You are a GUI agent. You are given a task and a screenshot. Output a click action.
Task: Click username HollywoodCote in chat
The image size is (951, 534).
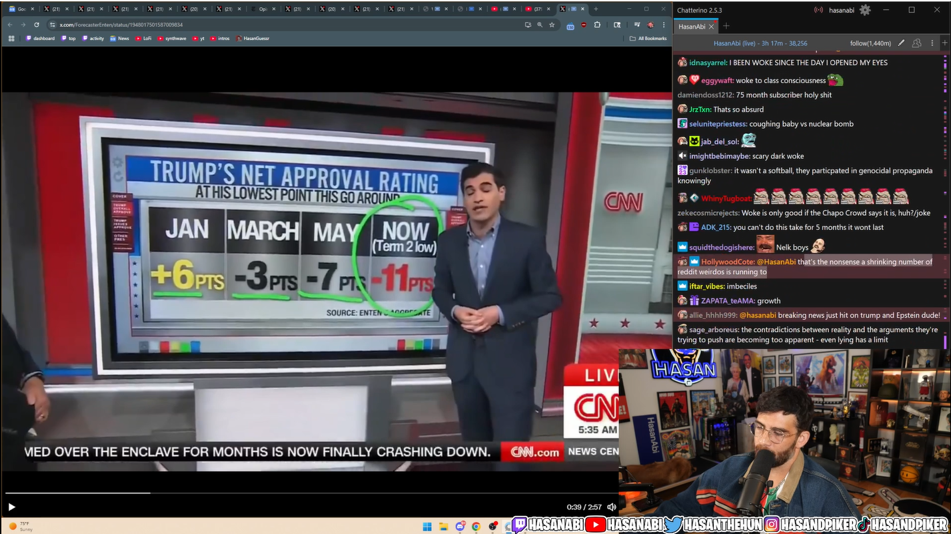click(x=728, y=262)
